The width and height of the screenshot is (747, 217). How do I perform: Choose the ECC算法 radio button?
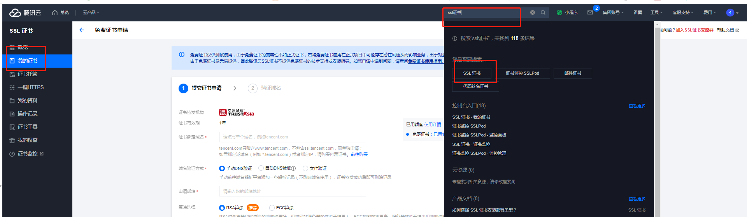point(272,208)
